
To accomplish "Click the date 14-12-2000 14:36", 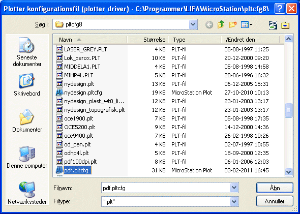I will pos(247,127).
